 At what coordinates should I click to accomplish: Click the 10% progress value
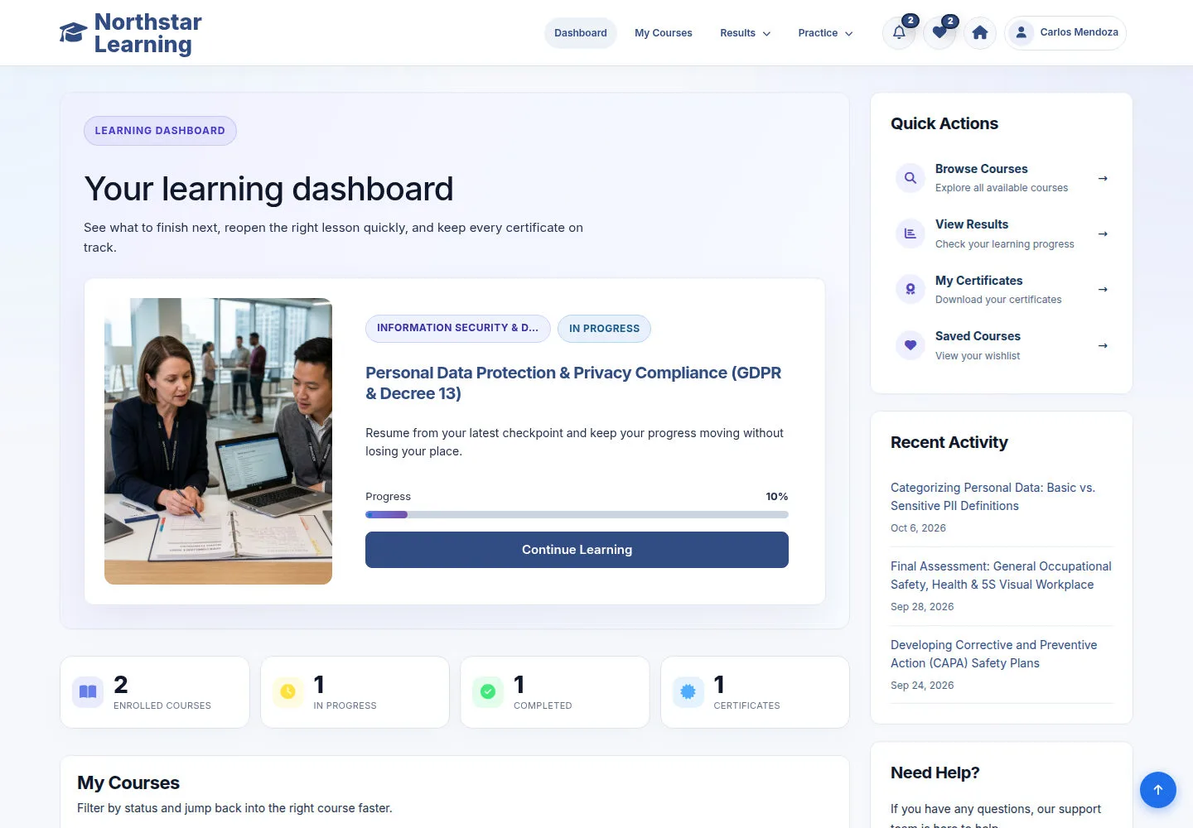pos(777,497)
